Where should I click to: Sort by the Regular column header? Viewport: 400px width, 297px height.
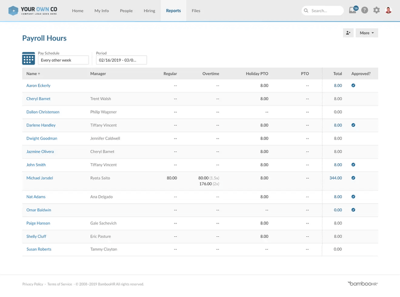coord(170,74)
